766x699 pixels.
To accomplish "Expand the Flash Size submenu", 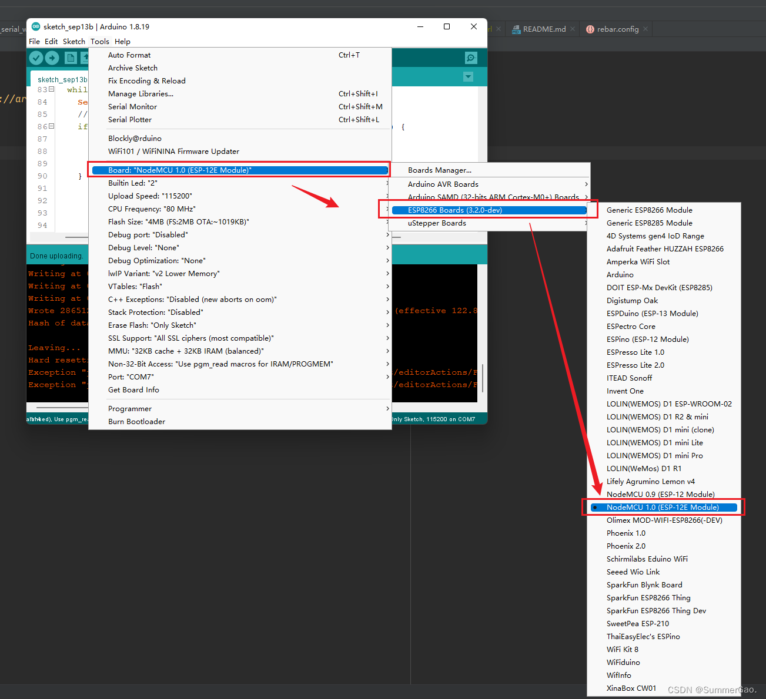I will pos(240,222).
